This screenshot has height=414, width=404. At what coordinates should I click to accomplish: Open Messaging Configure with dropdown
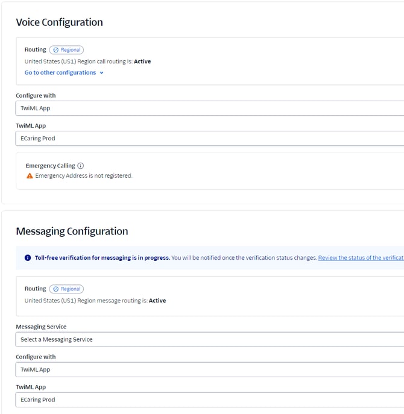point(209,370)
